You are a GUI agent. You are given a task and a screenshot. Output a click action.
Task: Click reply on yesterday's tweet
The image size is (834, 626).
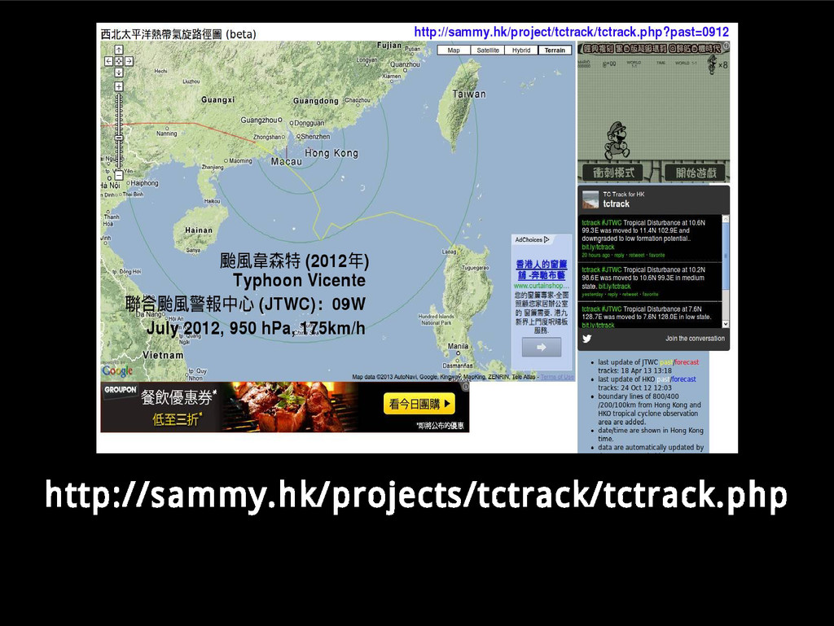coord(612,294)
